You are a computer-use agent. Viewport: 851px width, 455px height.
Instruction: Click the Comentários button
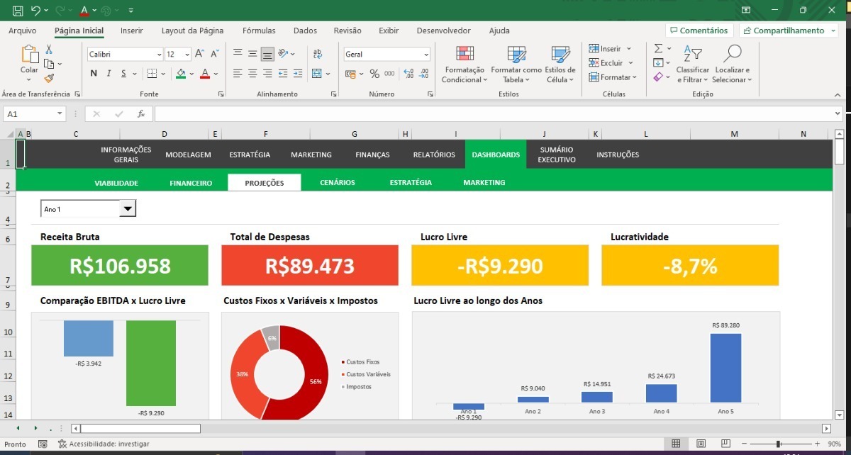coord(699,30)
